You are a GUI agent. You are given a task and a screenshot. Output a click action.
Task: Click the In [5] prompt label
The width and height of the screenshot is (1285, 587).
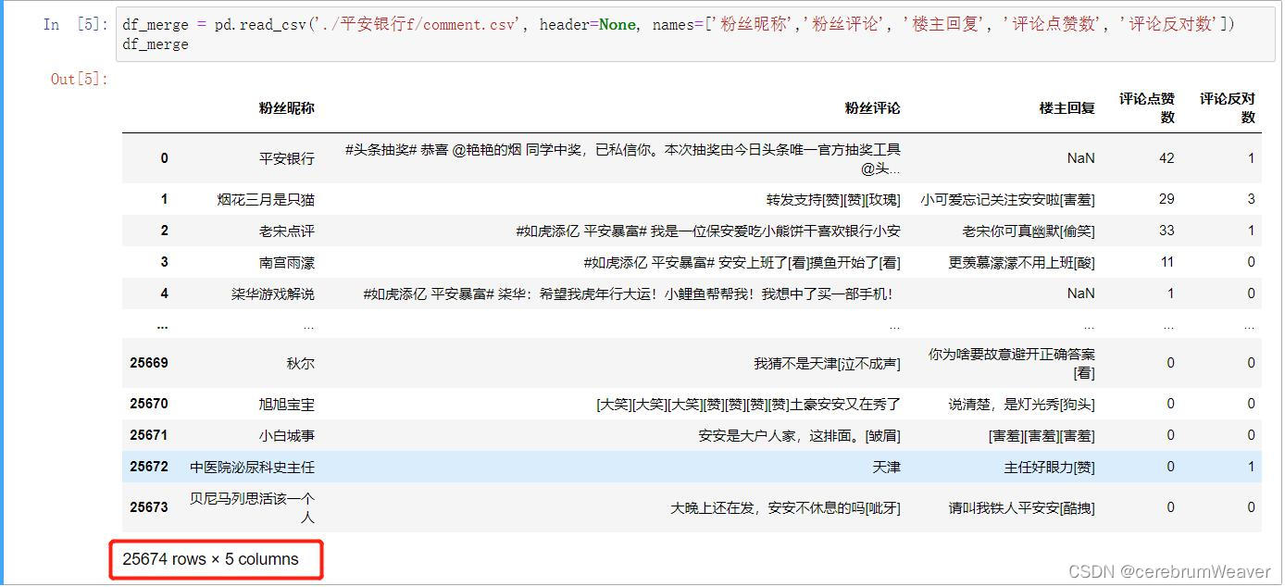point(75,25)
